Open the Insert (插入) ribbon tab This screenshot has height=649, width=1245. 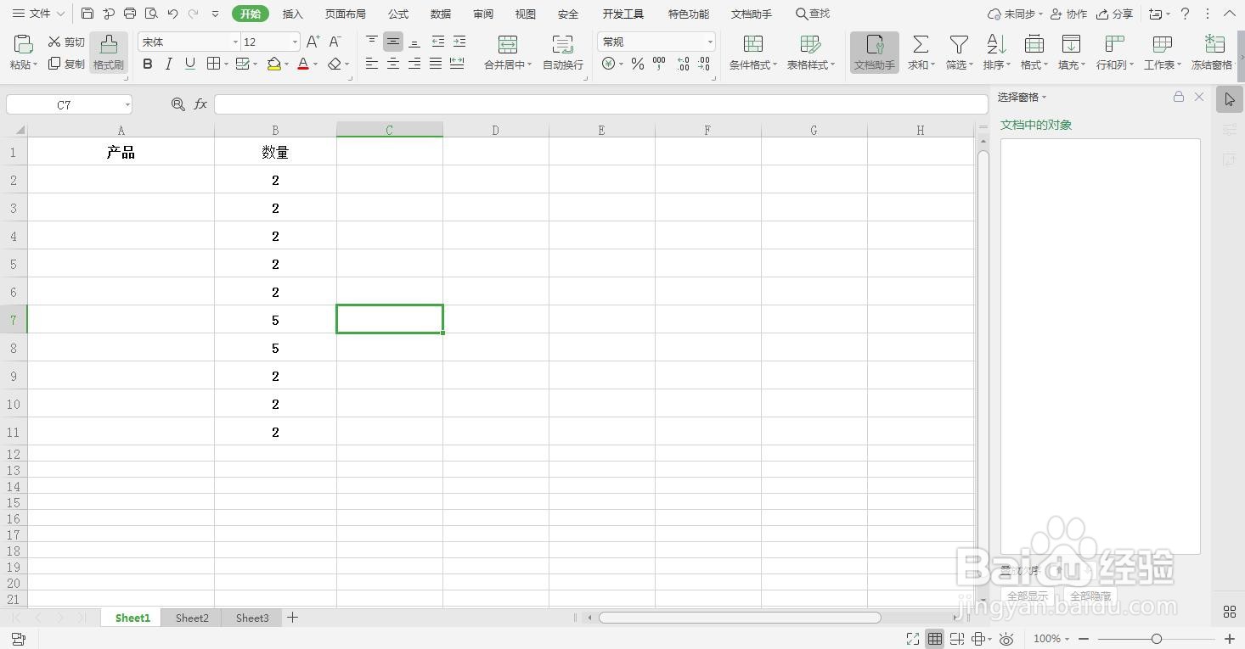tap(293, 14)
